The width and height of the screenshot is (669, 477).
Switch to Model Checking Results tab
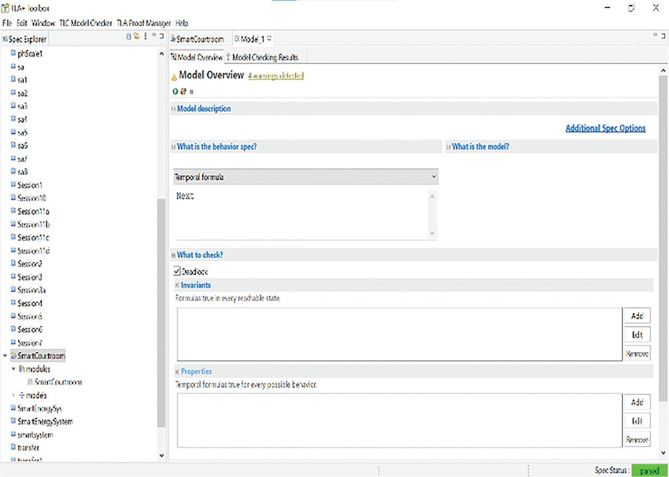pos(264,57)
